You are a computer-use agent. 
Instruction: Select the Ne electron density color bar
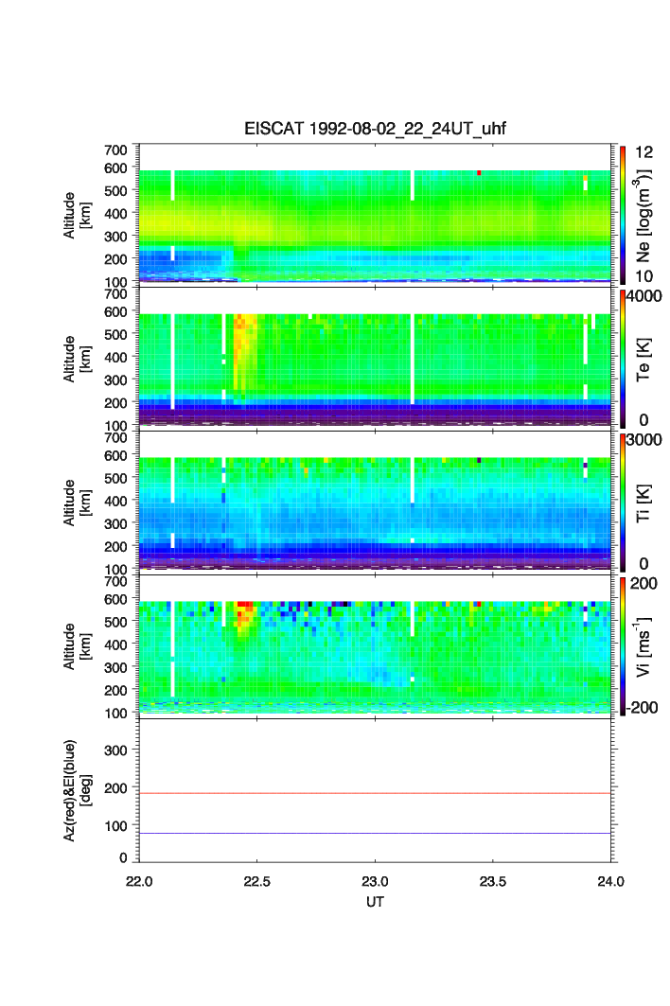click(623, 215)
